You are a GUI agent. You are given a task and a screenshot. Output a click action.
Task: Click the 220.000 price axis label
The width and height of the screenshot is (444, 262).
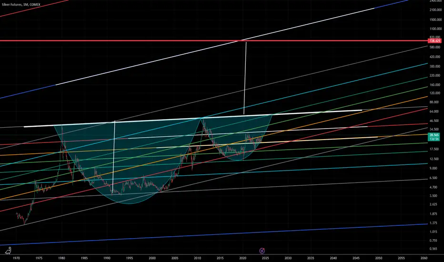pyautogui.click(x=435, y=75)
